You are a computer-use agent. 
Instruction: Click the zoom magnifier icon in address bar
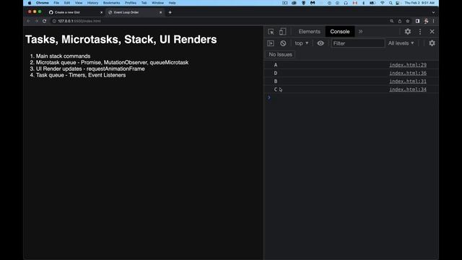[x=391, y=21]
